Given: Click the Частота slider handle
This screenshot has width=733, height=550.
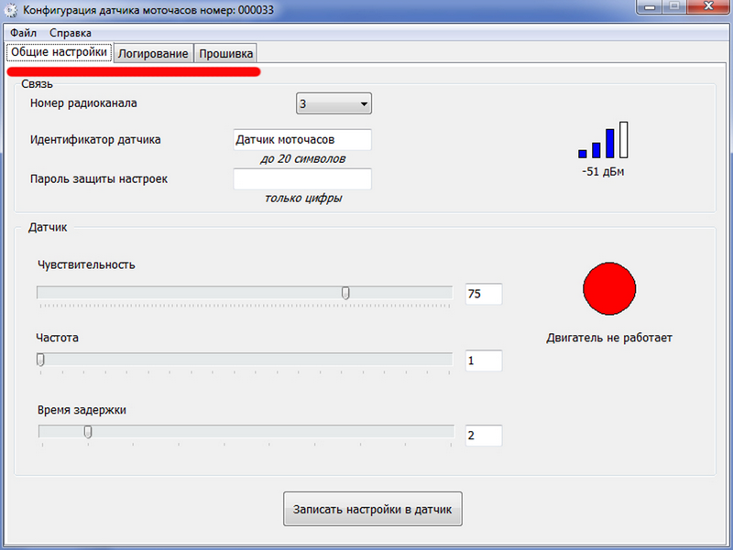Looking at the screenshot, I should click(x=40, y=360).
